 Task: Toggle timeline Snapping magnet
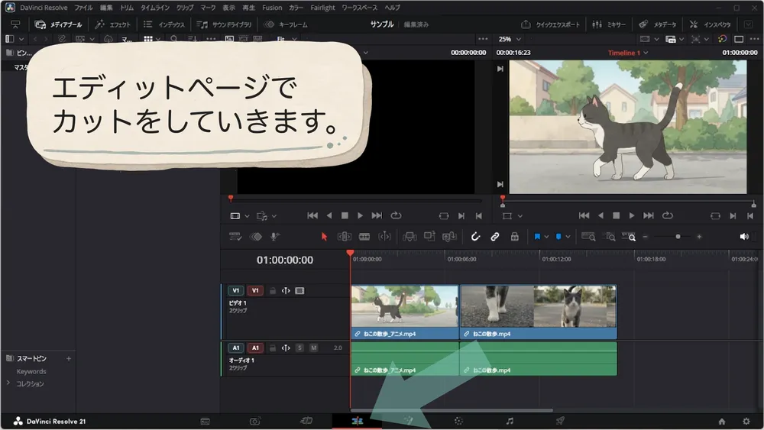point(475,237)
